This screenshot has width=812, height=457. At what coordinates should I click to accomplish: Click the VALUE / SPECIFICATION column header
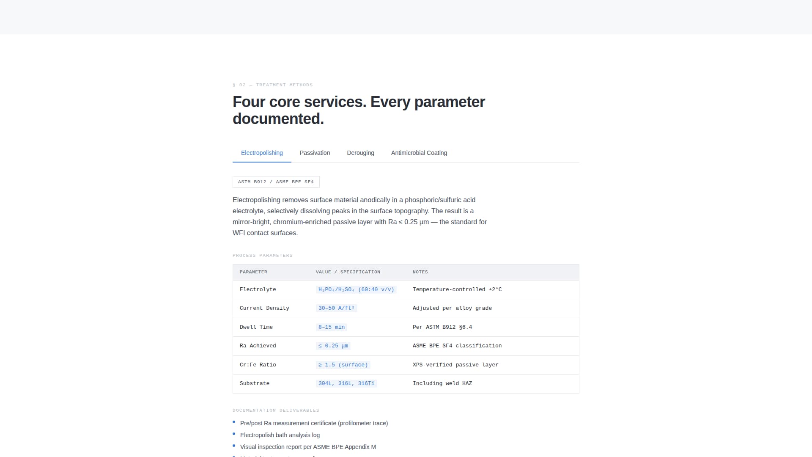point(347,272)
